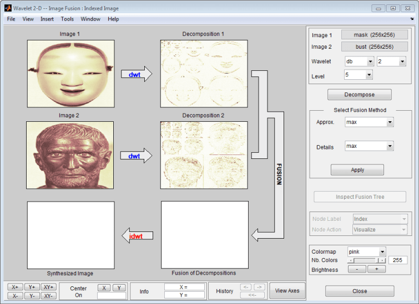Open the wavelet order dropdown showing 2
419x304 pixels.
[x=391, y=61]
